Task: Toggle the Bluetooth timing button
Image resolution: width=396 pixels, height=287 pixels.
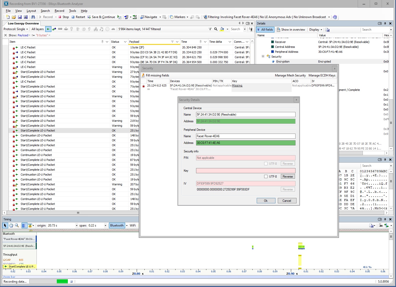Action: pyautogui.click(x=117, y=225)
